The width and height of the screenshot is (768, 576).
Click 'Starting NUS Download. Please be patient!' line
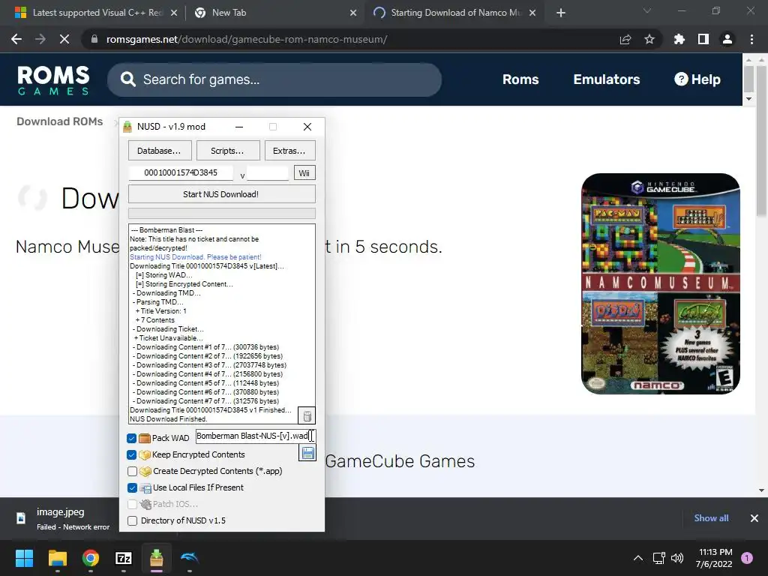click(x=196, y=256)
